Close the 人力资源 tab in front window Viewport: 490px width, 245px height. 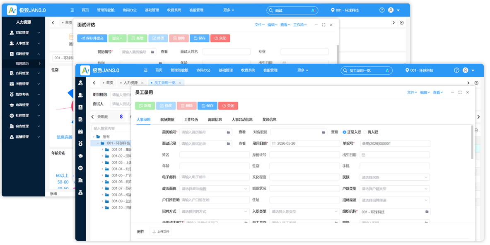(142, 83)
